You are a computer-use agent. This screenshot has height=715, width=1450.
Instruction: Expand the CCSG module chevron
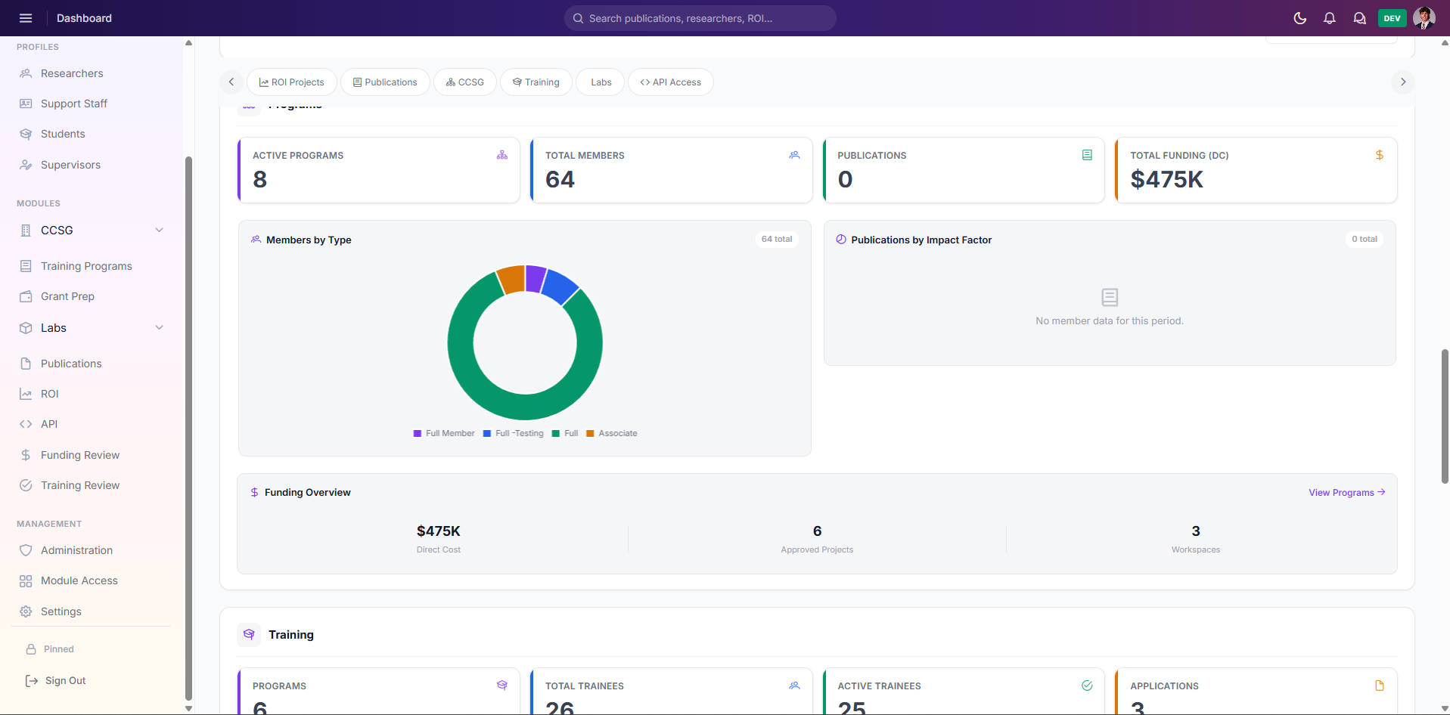[159, 230]
